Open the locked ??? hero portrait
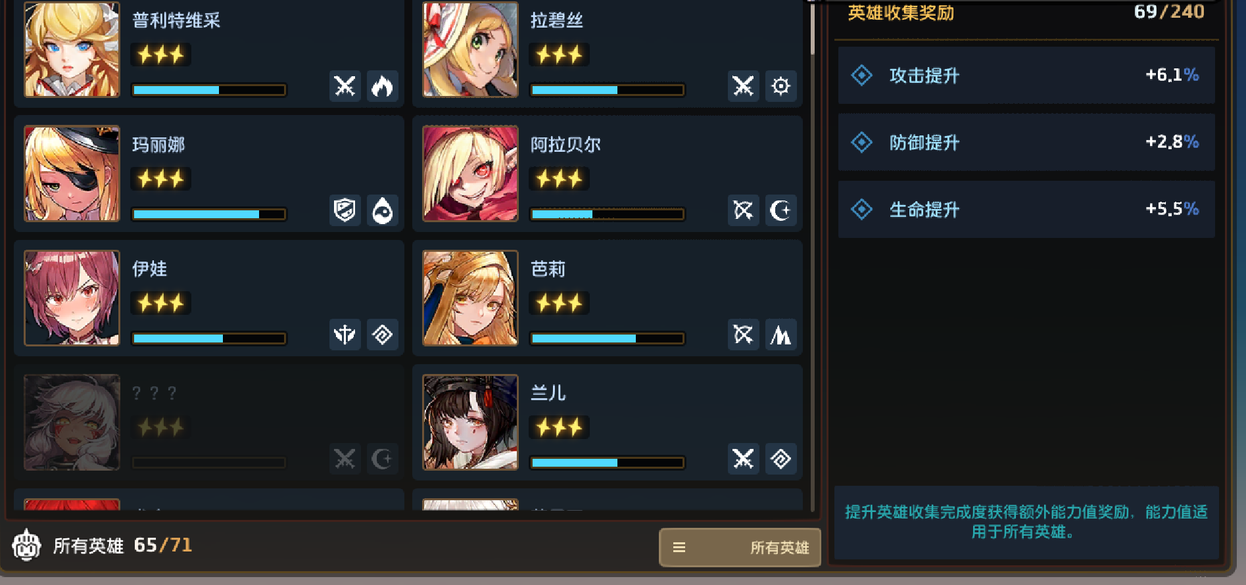The image size is (1246, 585). [72, 422]
